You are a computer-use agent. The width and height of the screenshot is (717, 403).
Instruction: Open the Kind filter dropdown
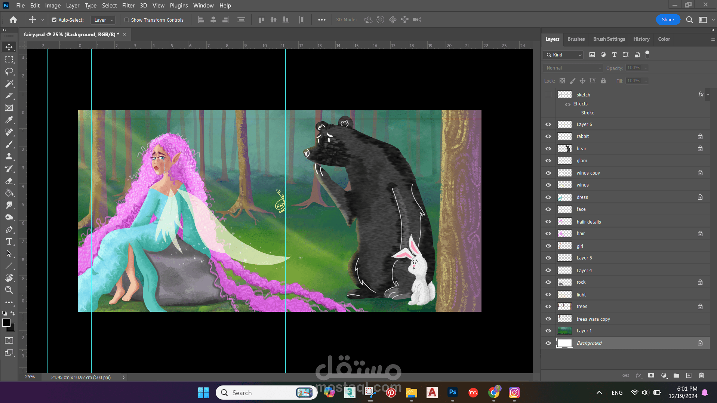(564, 55)
